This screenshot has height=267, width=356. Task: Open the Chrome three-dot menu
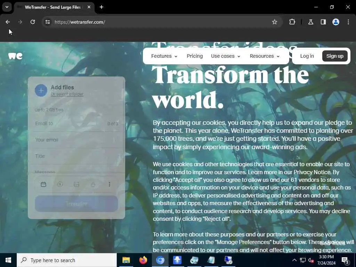coord(348,22)
